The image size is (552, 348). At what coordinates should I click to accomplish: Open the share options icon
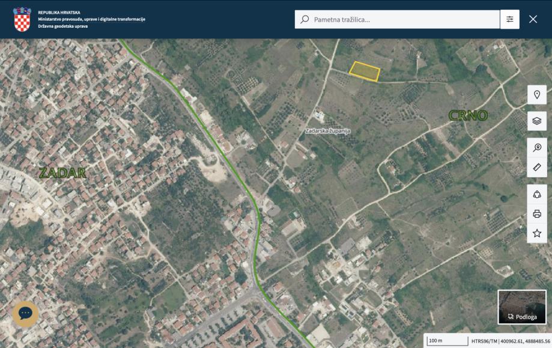[536, 194]
